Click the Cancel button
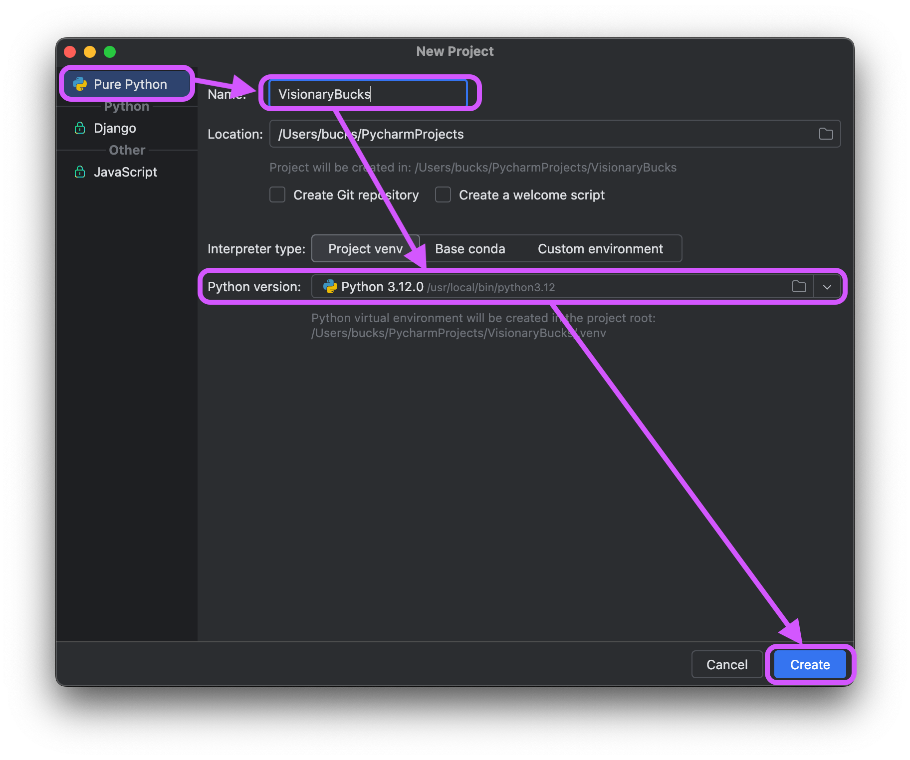Screen dimensions: 910x760 pos(726,665)
